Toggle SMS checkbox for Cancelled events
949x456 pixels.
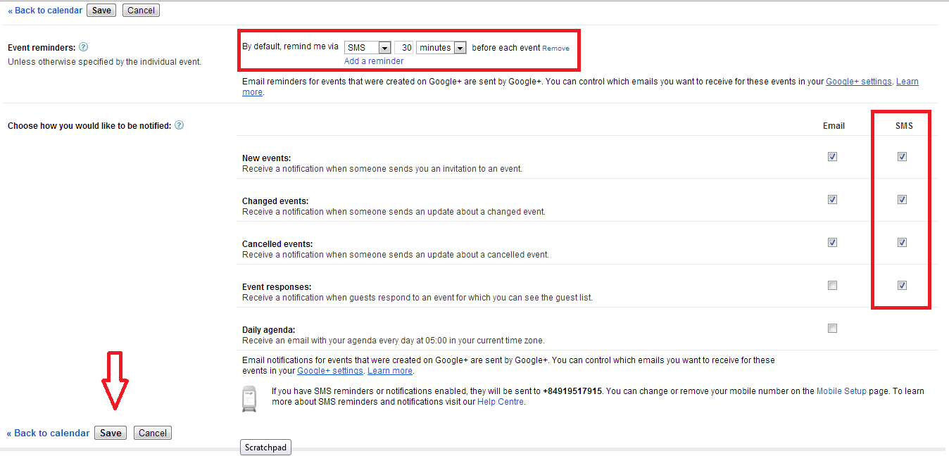(x=902, y=243)
